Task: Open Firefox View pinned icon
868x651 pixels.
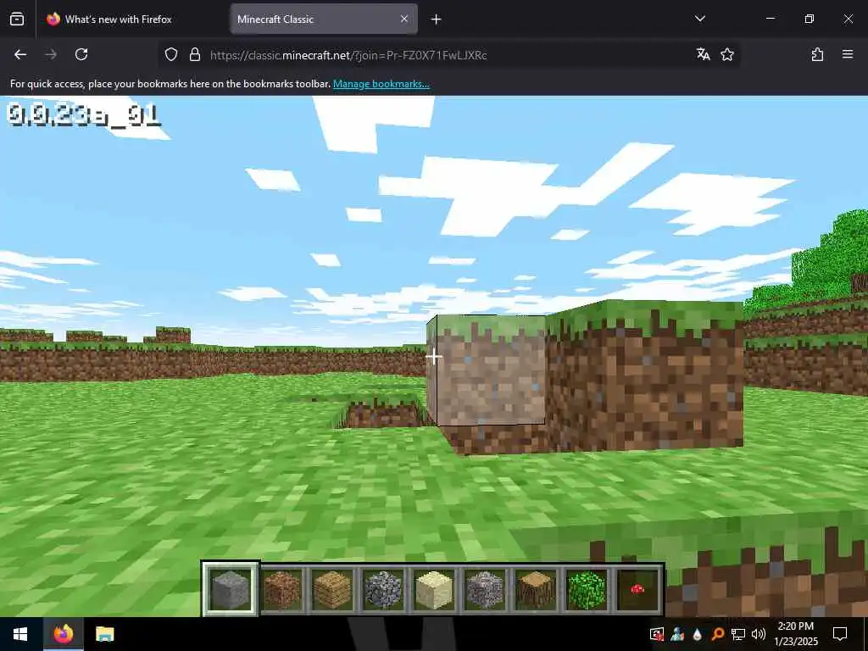Action: tap(17, 19)
